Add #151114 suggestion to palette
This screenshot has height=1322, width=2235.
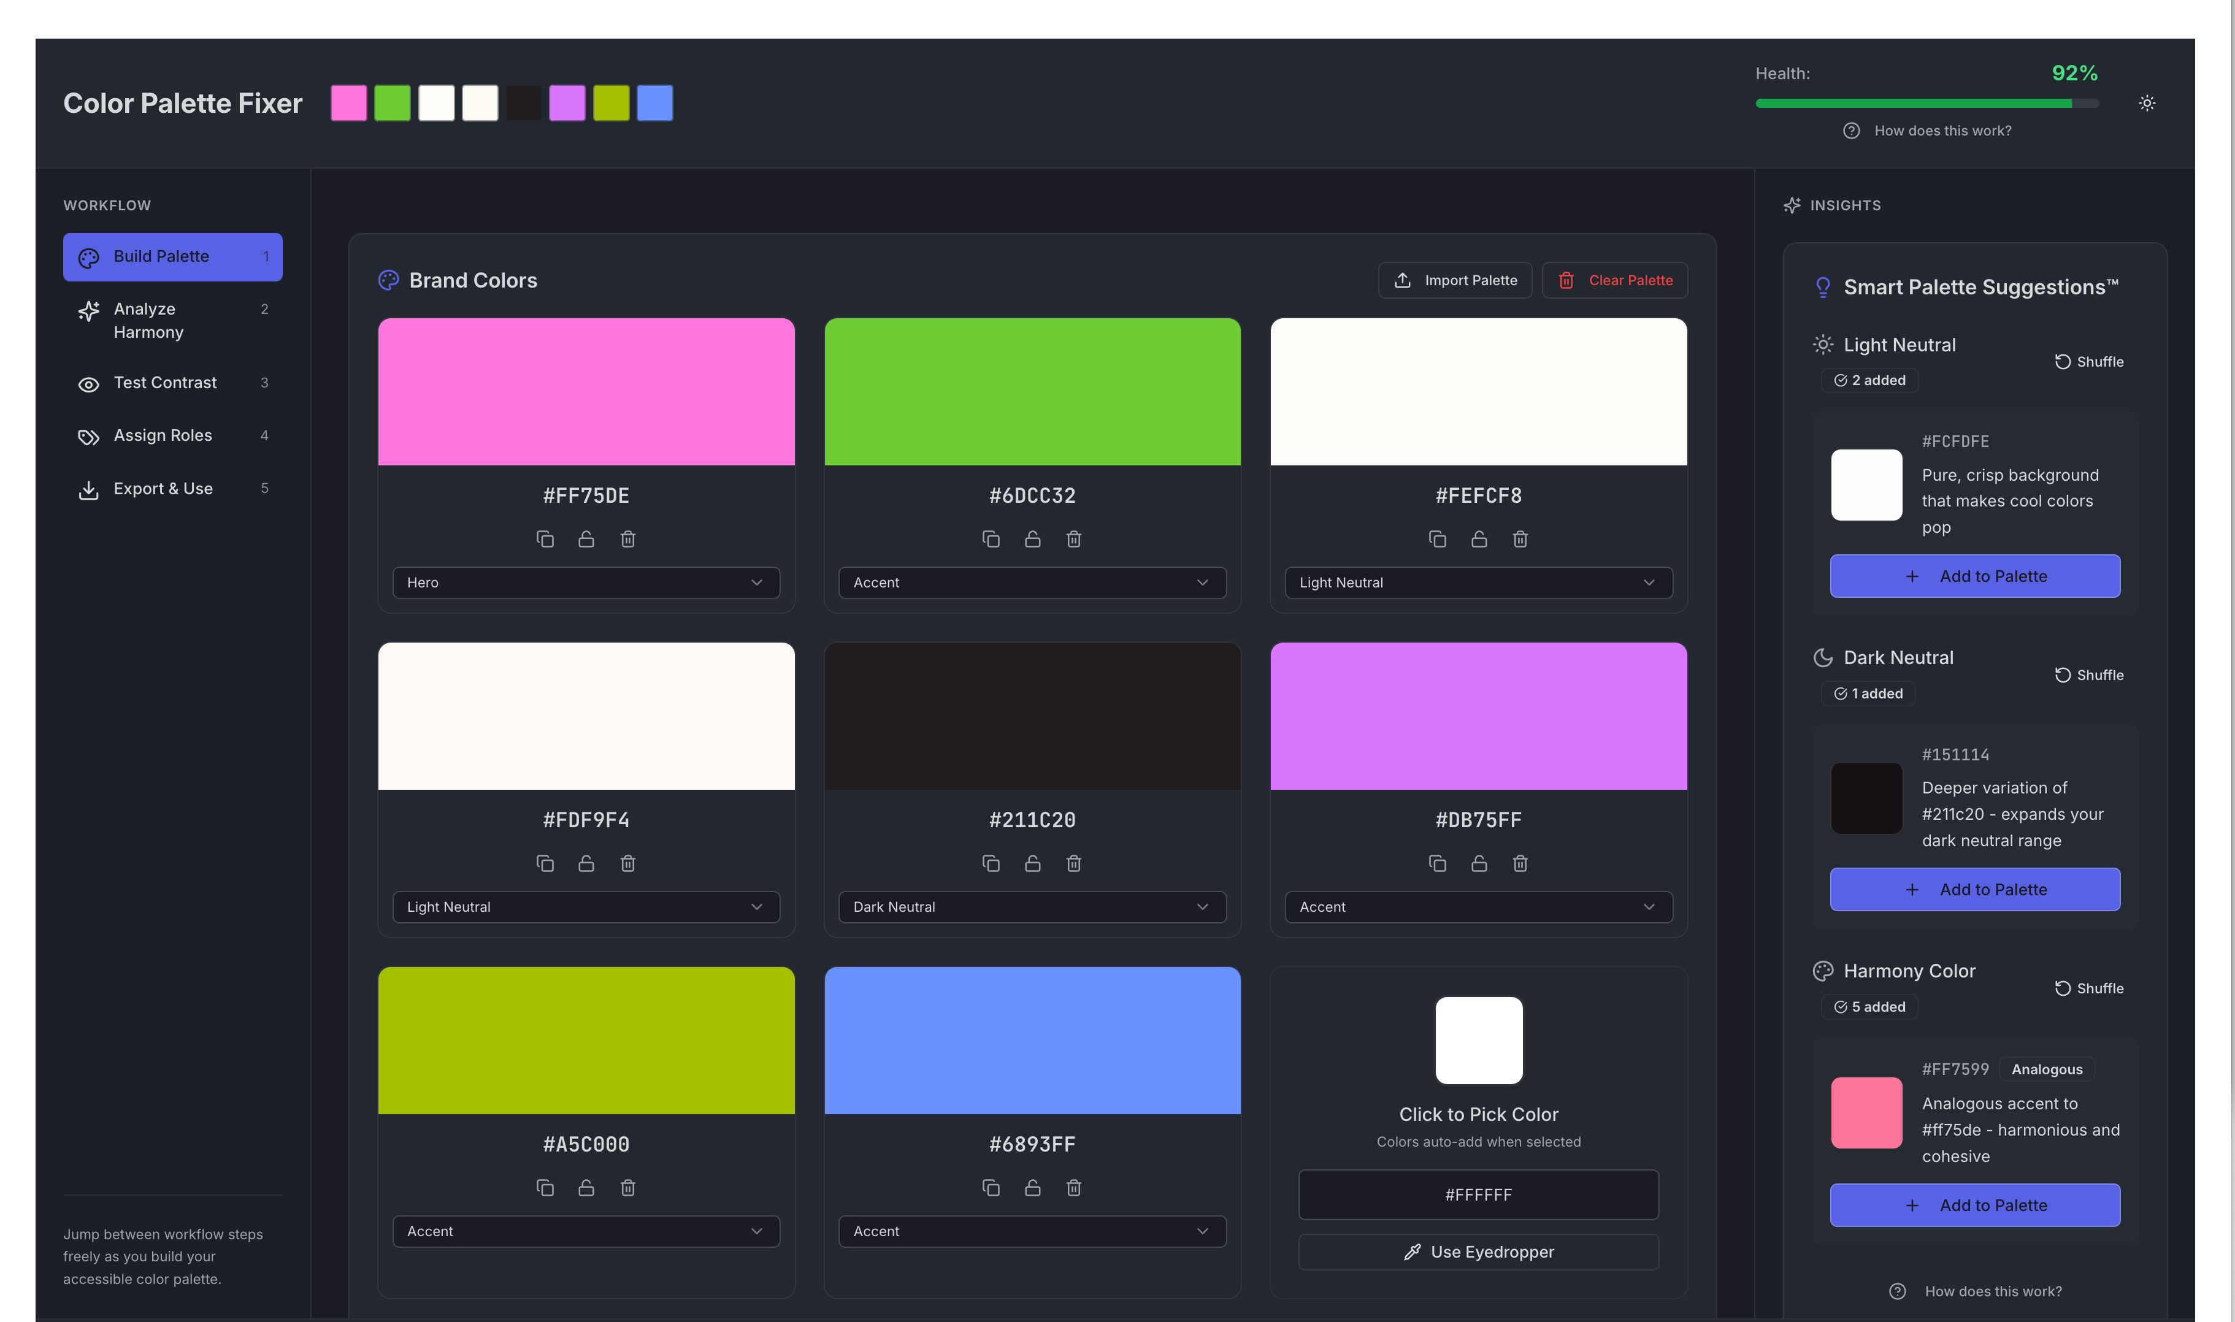click(x=1975, y=889)
